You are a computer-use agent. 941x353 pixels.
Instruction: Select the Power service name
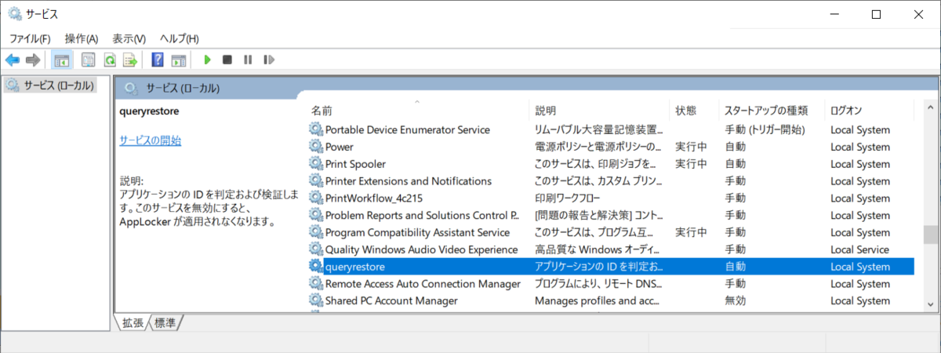click(339, 147)
